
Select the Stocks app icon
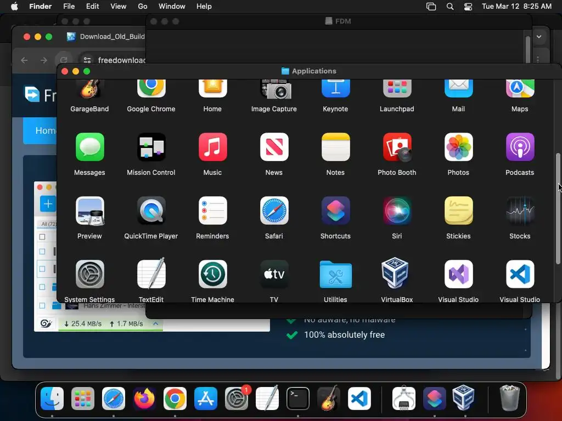point(520,211)
